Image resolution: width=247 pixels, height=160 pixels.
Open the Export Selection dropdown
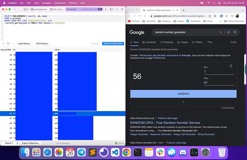(x=30, y=143)
